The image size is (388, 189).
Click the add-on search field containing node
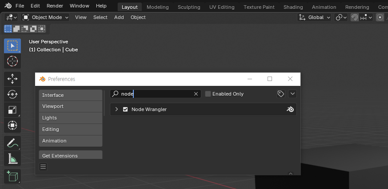click(x=156, y=94)
